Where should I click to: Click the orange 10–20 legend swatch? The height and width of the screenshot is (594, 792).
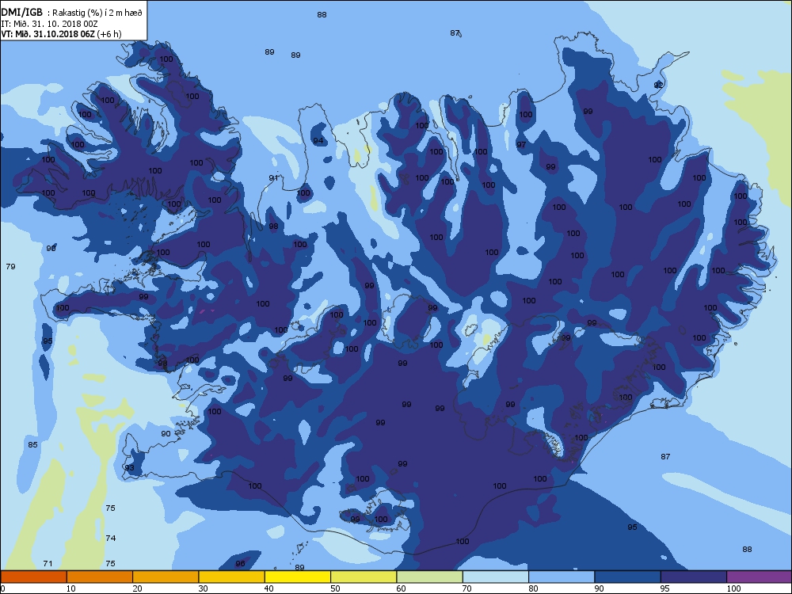click(100, 577)
